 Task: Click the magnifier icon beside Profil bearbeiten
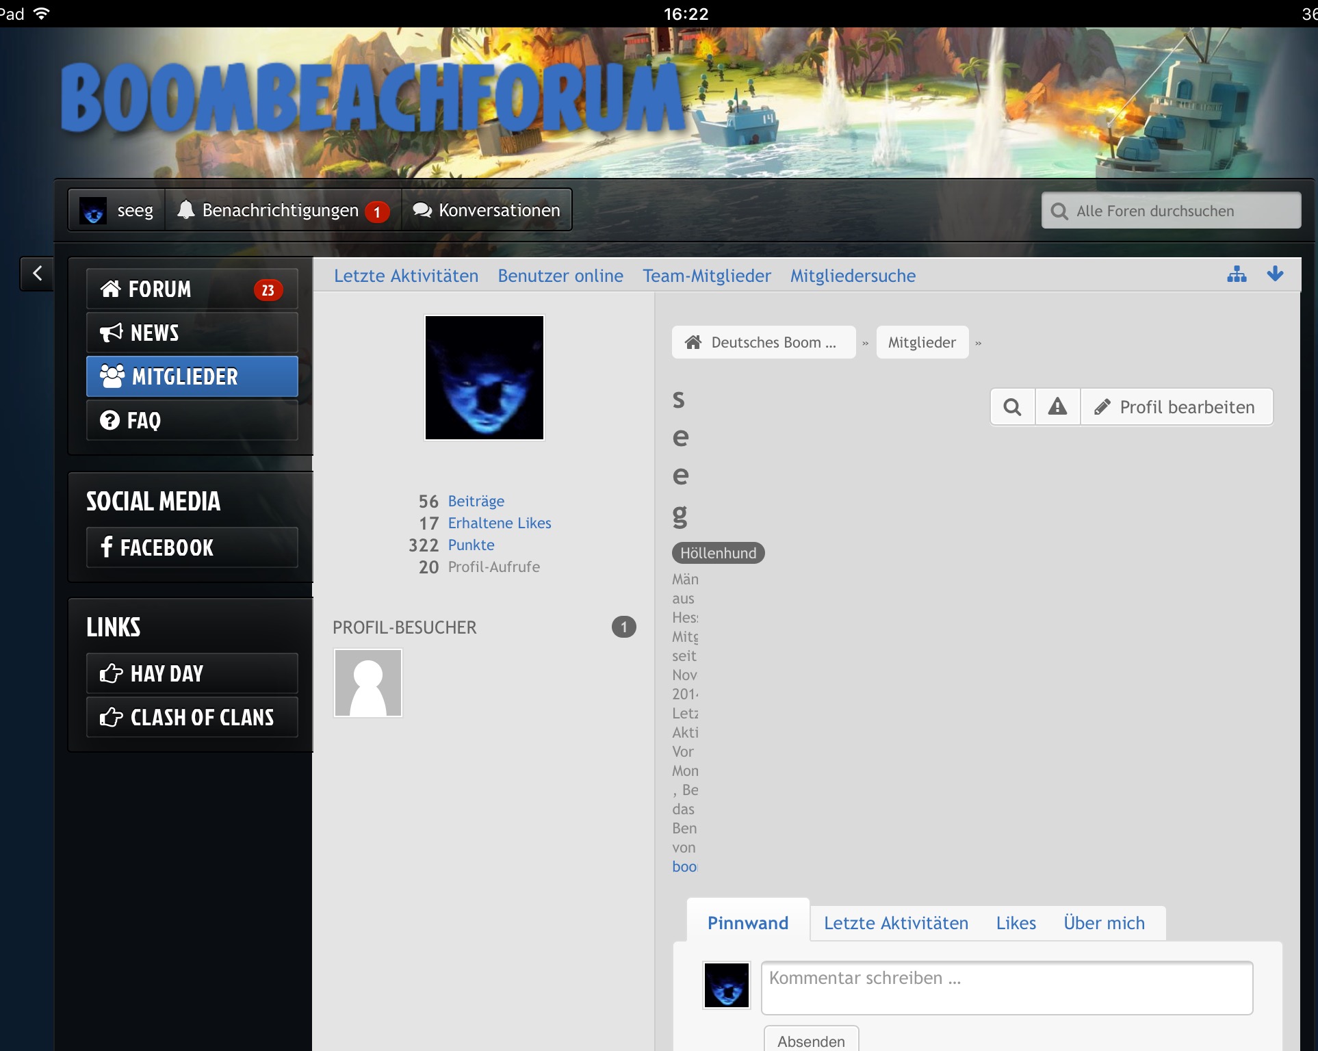click(1012, 407)
